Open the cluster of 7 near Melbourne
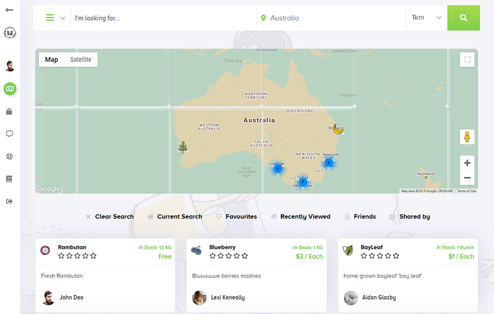This screenshot has width=494, height=314. 303,182
